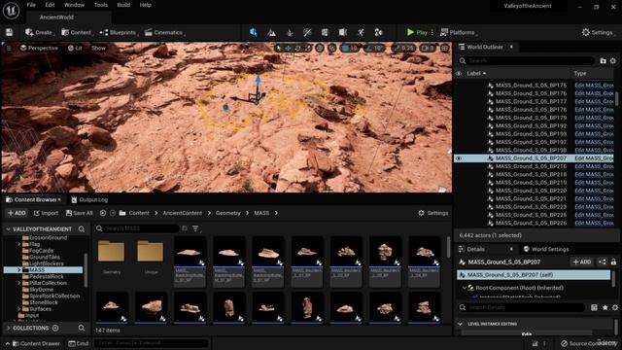Open the Play options three-dot menu
The width and height of the screenshot is (622, 350).
[x=432, y=32]
